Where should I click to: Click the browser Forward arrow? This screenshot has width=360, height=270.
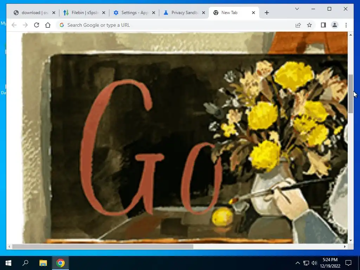point(25,25)
